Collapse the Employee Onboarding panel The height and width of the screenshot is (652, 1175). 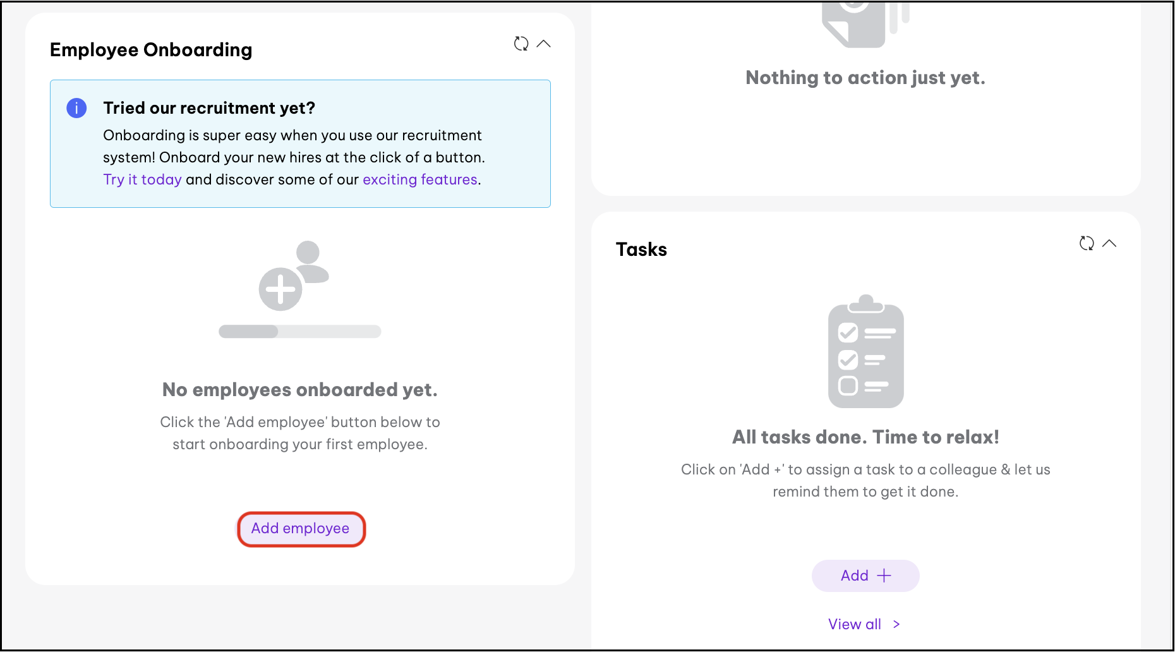(x=543, y=44)
